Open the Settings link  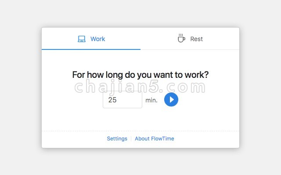[117, 139]
